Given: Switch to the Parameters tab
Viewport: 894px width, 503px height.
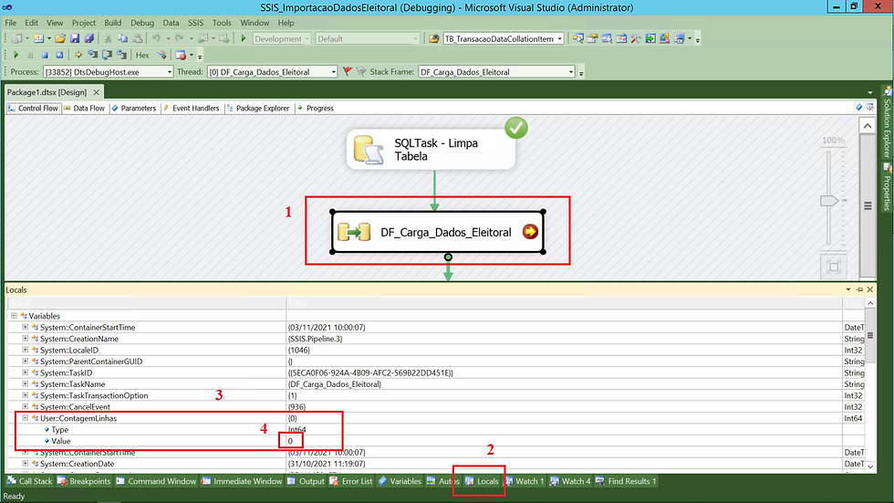Looking at the screenshot, I should (134, 108).
